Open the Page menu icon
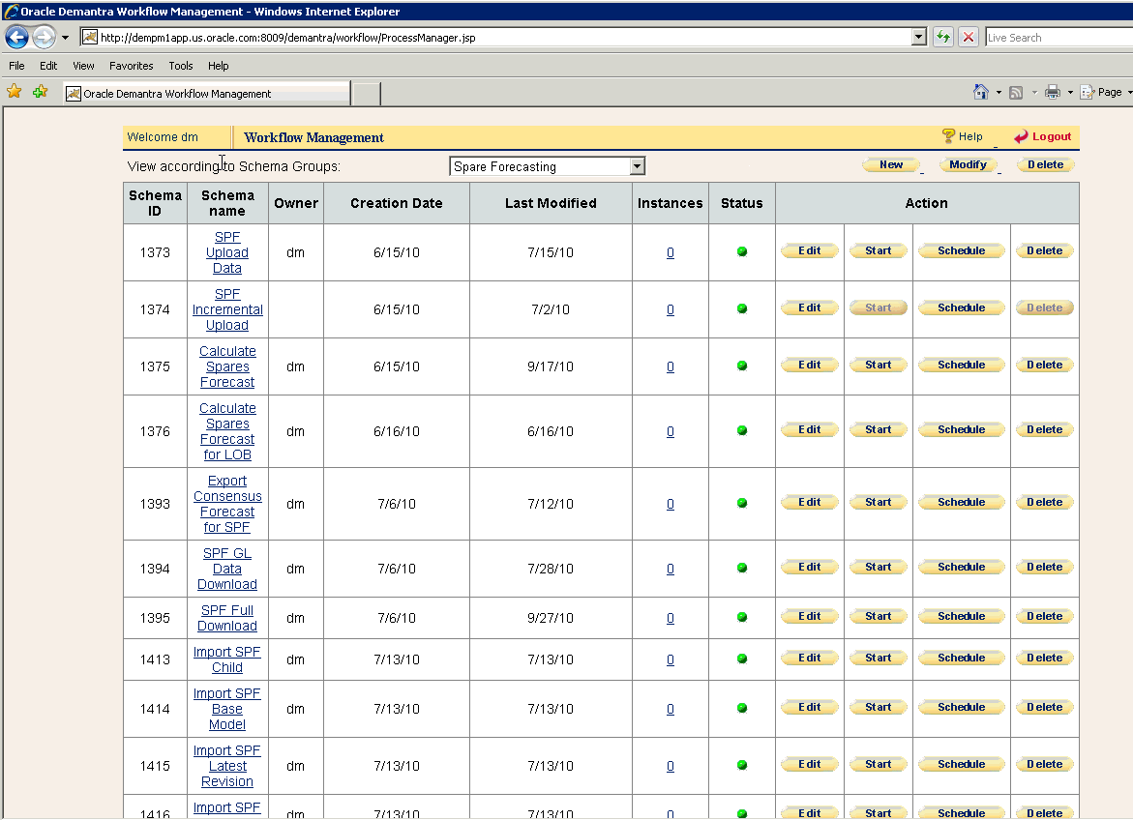 [1087, 93]
